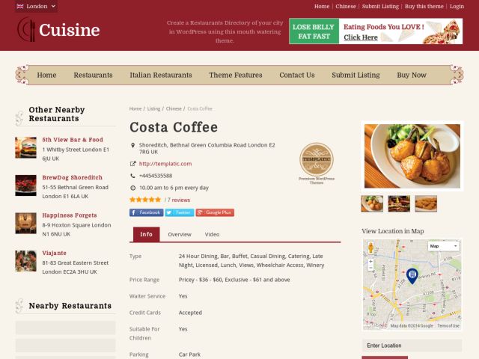Click the top header Home link
This screenshot has height=359, width=479.
(x=322, y=6)
